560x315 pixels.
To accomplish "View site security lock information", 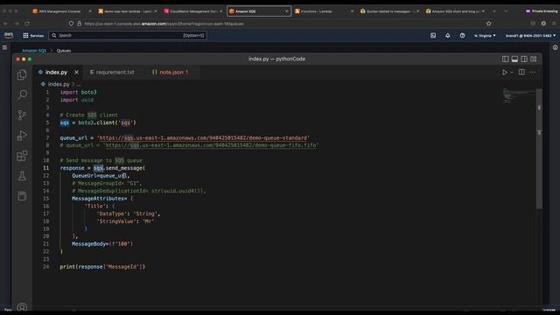I will coord(80,24).
